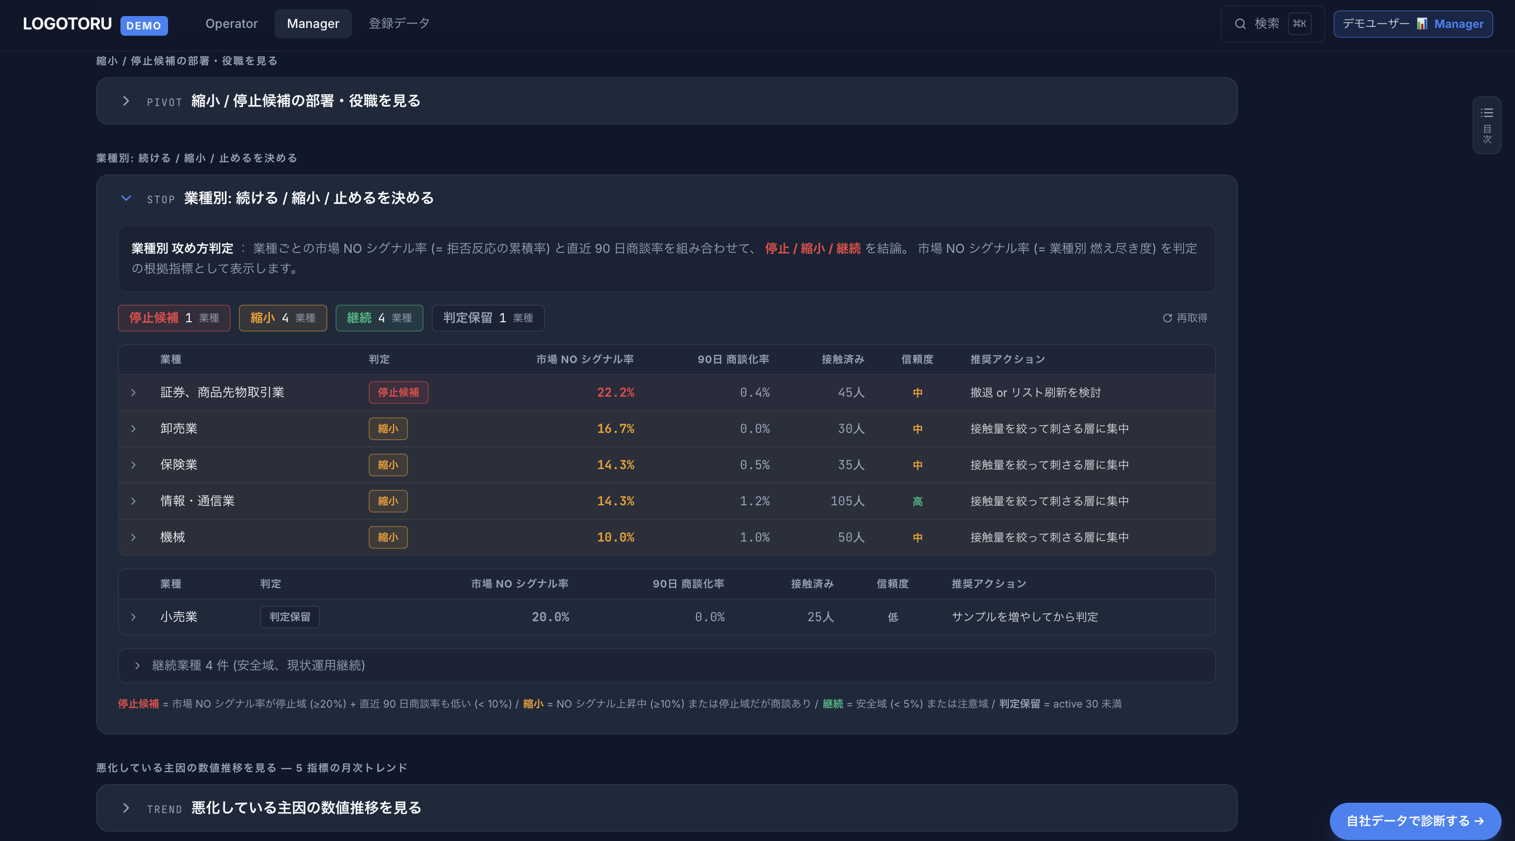
Task: Click 接触量を絞って刺さる層に集中 in 保険業 row
Action: click(1050, 464)
